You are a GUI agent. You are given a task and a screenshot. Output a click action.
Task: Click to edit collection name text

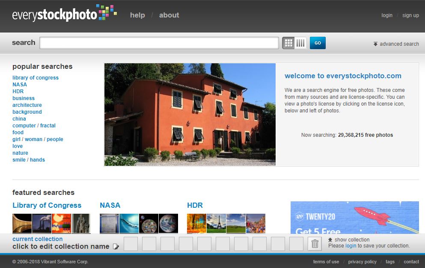click(x=61, y=246)
